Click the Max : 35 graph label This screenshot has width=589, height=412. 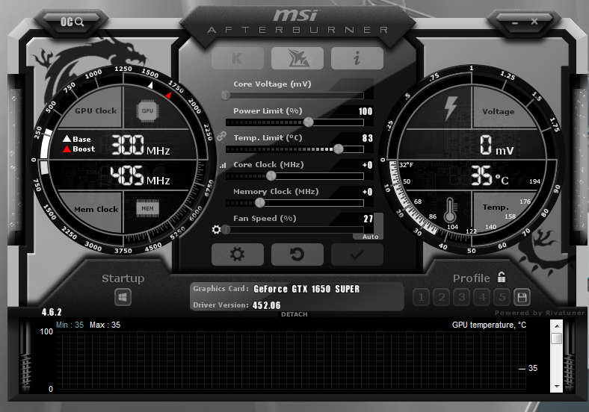pyautogui.click(x=105, y=325)
